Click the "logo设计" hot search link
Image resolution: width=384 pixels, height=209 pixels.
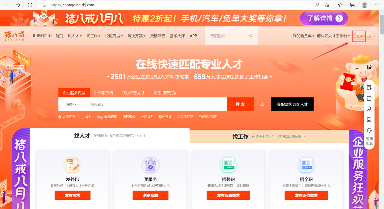pos(84,117)
